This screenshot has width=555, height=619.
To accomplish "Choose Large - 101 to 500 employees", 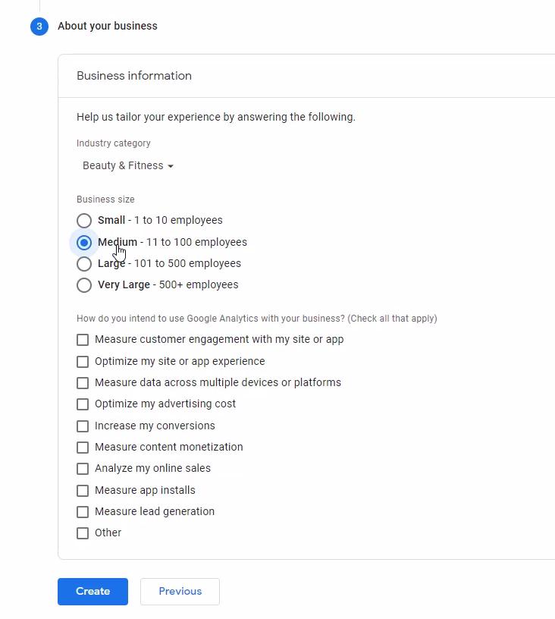I will pyautogui.click(x=84, y=263).
